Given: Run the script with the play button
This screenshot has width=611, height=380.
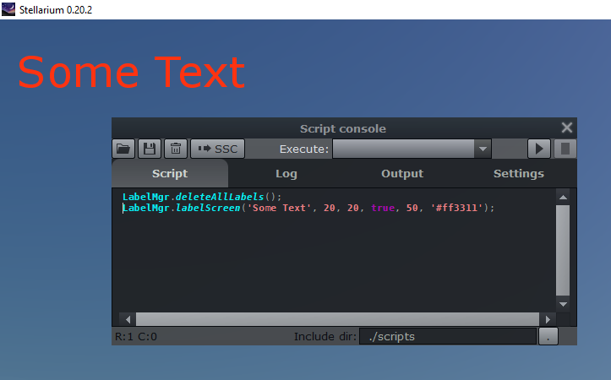Looking at the screenshot, I should click(538, 149).
